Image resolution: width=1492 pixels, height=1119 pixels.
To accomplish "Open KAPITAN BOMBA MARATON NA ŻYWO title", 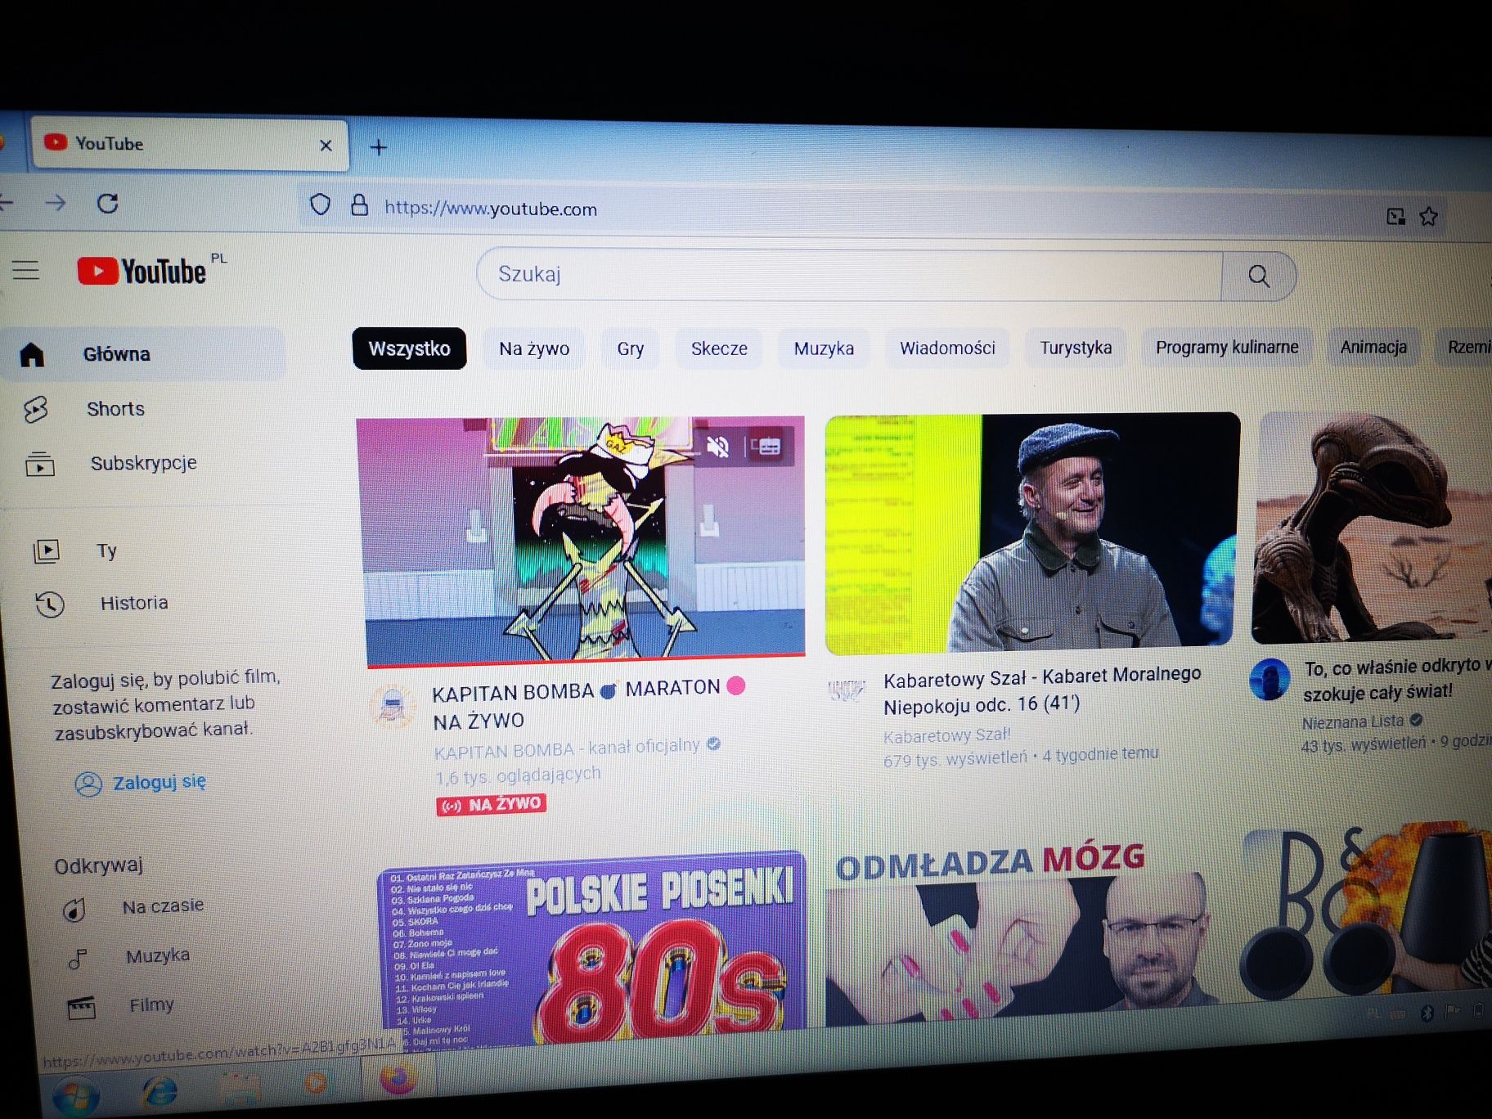I will pyautogui.click(x=587, y=705).
